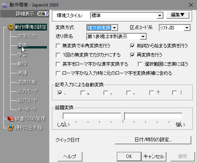Select キーボード in the settings tree

27,110
